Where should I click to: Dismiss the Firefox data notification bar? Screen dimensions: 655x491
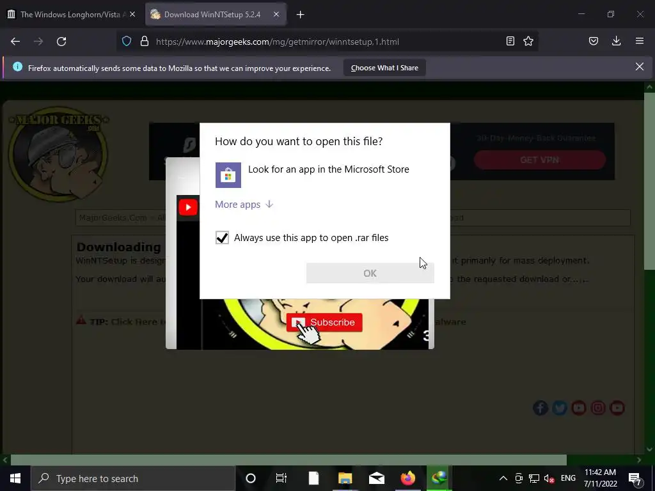[640, 66]
